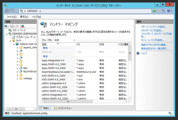Expand the aspnet_client node arrow
Screen dimensions: 178x120
[x=18, y=48]
